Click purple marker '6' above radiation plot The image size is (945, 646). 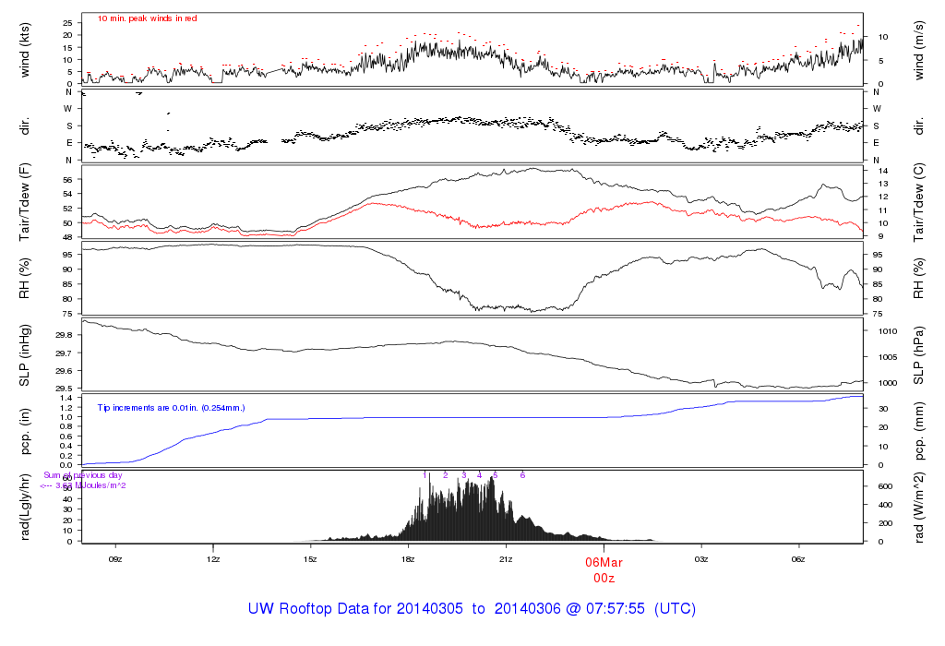click(x=522, y=475)
